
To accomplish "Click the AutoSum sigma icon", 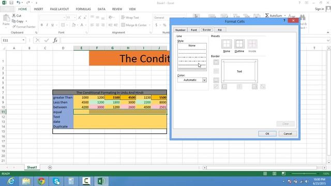I will point(267,16).
